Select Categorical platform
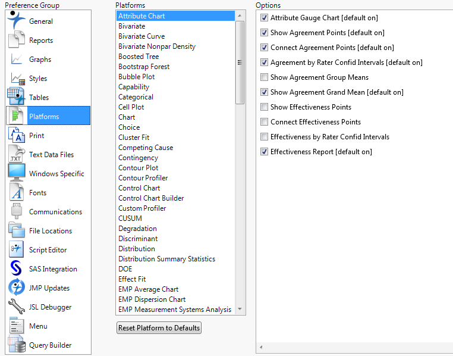This screenshot has height=356, width=453. point(175,97)
